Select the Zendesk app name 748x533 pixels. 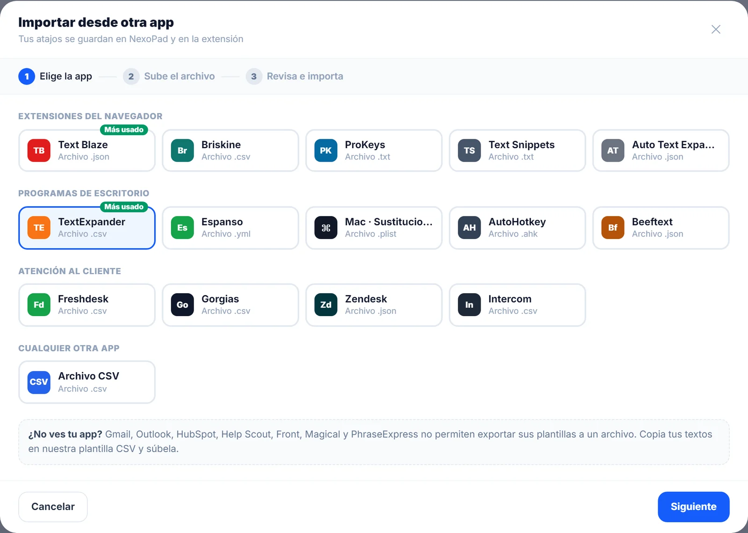366,299
